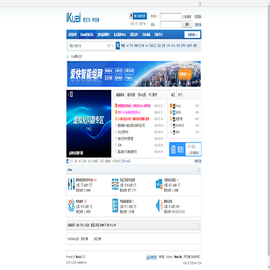Open the forum with the wifi grid icon

pos(115,184)
